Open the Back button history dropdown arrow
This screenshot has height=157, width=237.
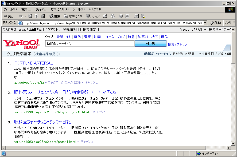[16, 16]
